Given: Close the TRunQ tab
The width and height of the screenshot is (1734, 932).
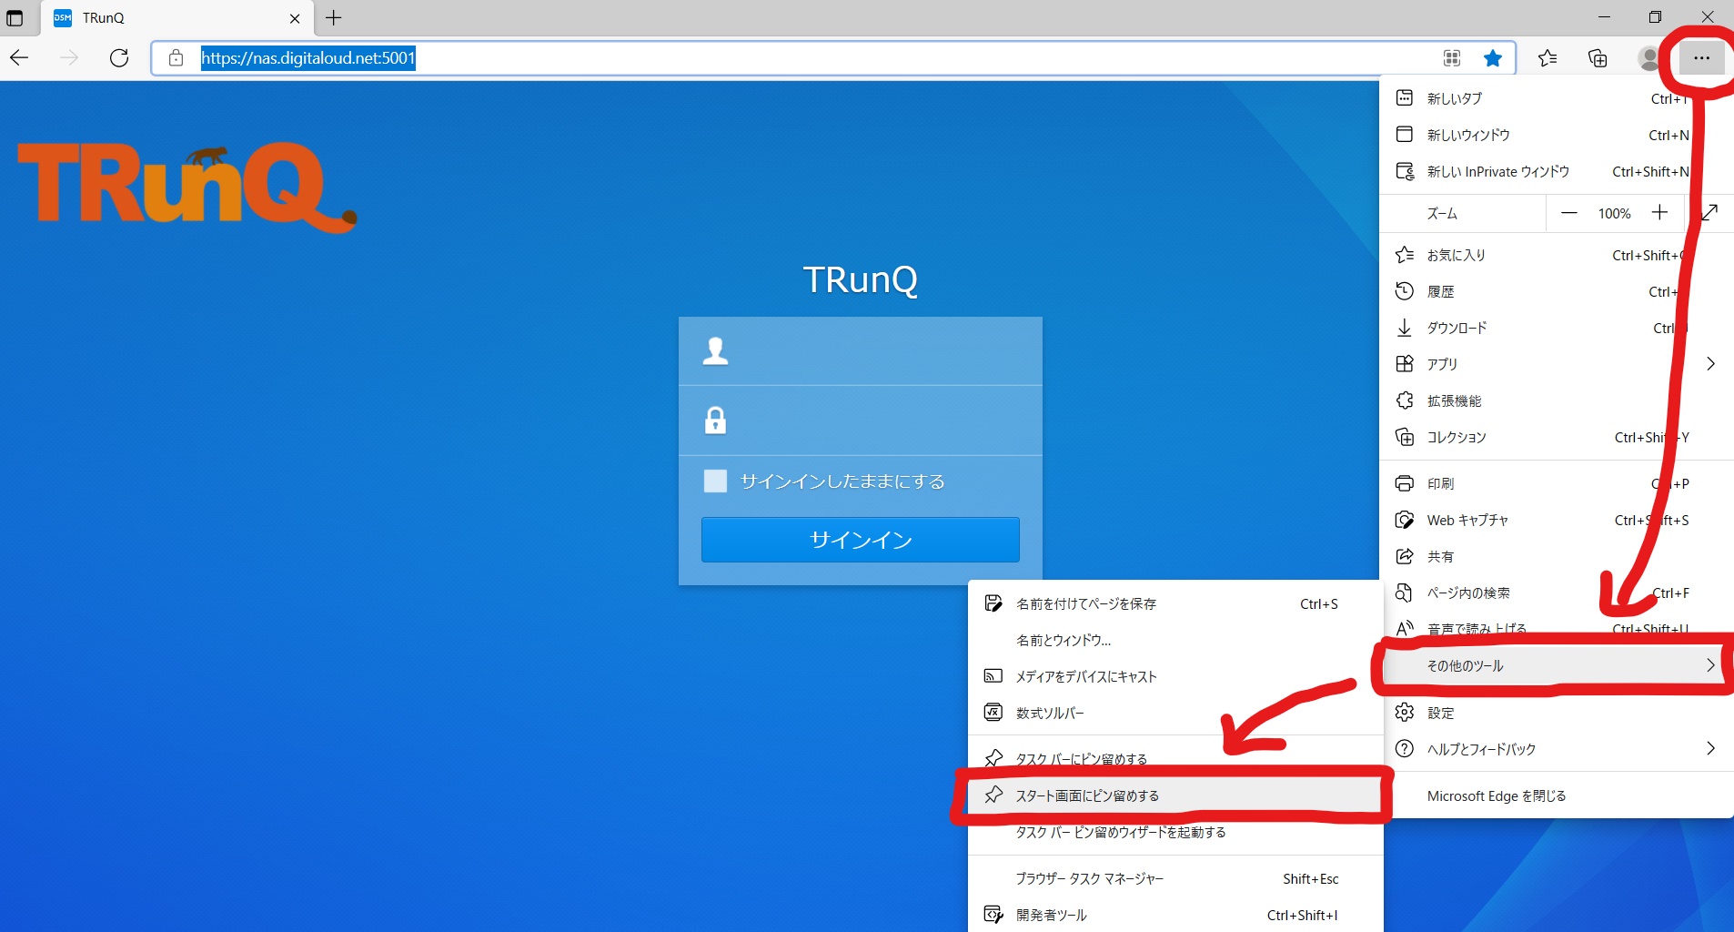Looking at the screenshot, I should [x=295, y=18].
